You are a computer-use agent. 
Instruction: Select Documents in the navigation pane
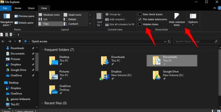click(x=18, y=54)
